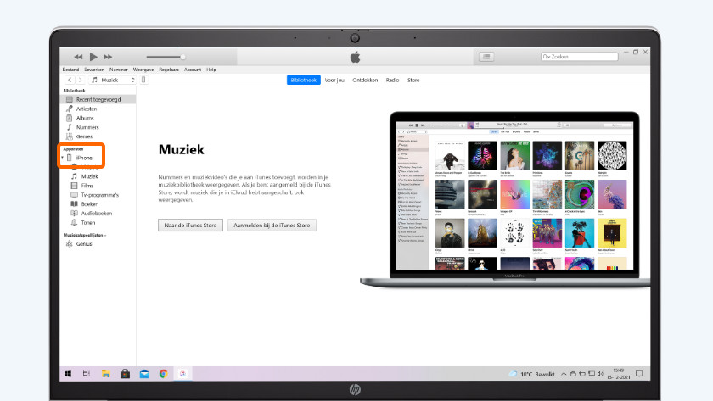Select Recent toegevoegd in sidebar
713x401 pixels.
coord(98,99)
